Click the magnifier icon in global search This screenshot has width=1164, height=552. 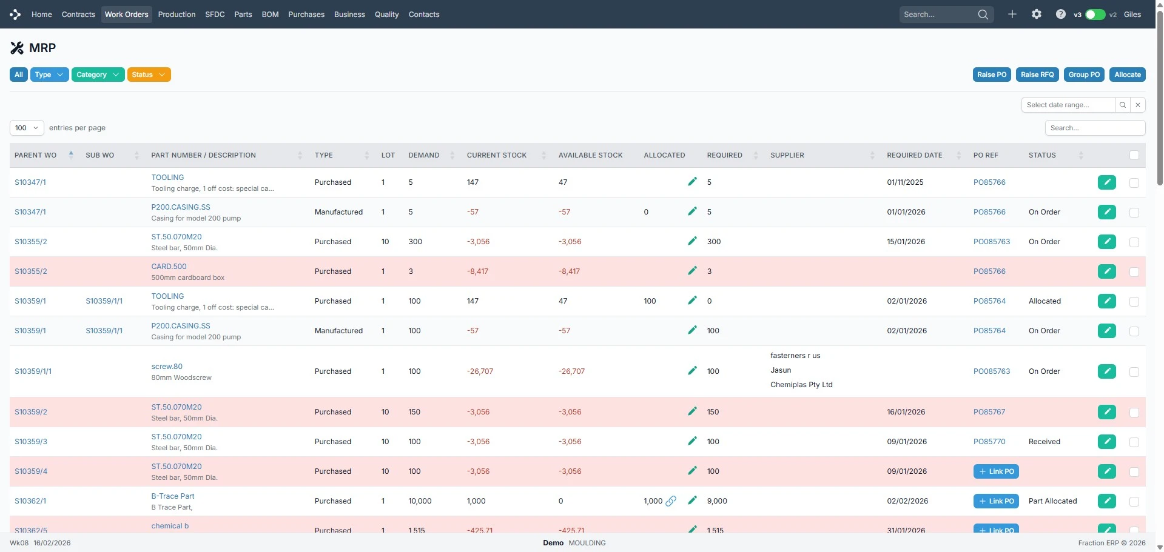pos(983,15)
